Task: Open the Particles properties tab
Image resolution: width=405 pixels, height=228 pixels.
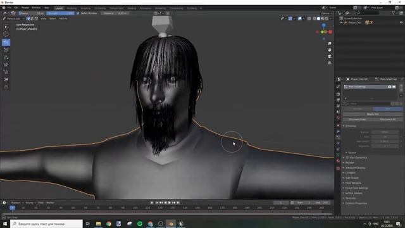Action: click(x=338, y=137)
